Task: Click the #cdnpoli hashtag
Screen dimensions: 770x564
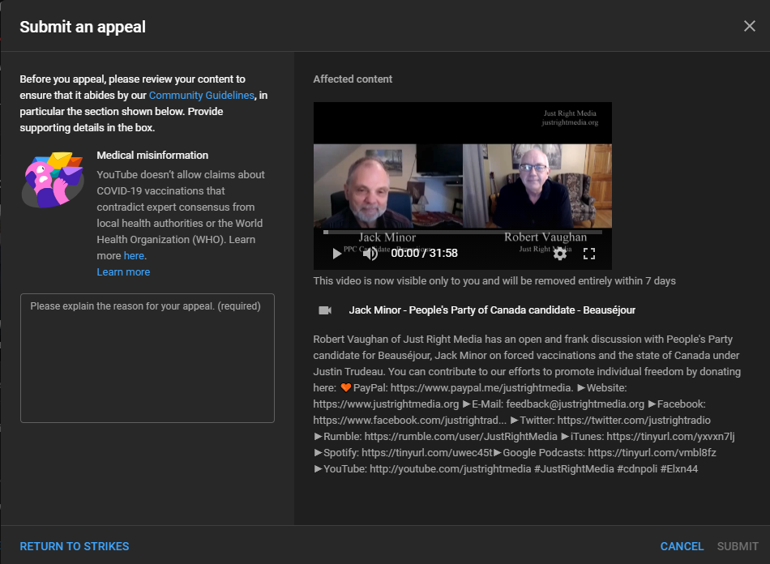Action: click(x=637, y=468)
